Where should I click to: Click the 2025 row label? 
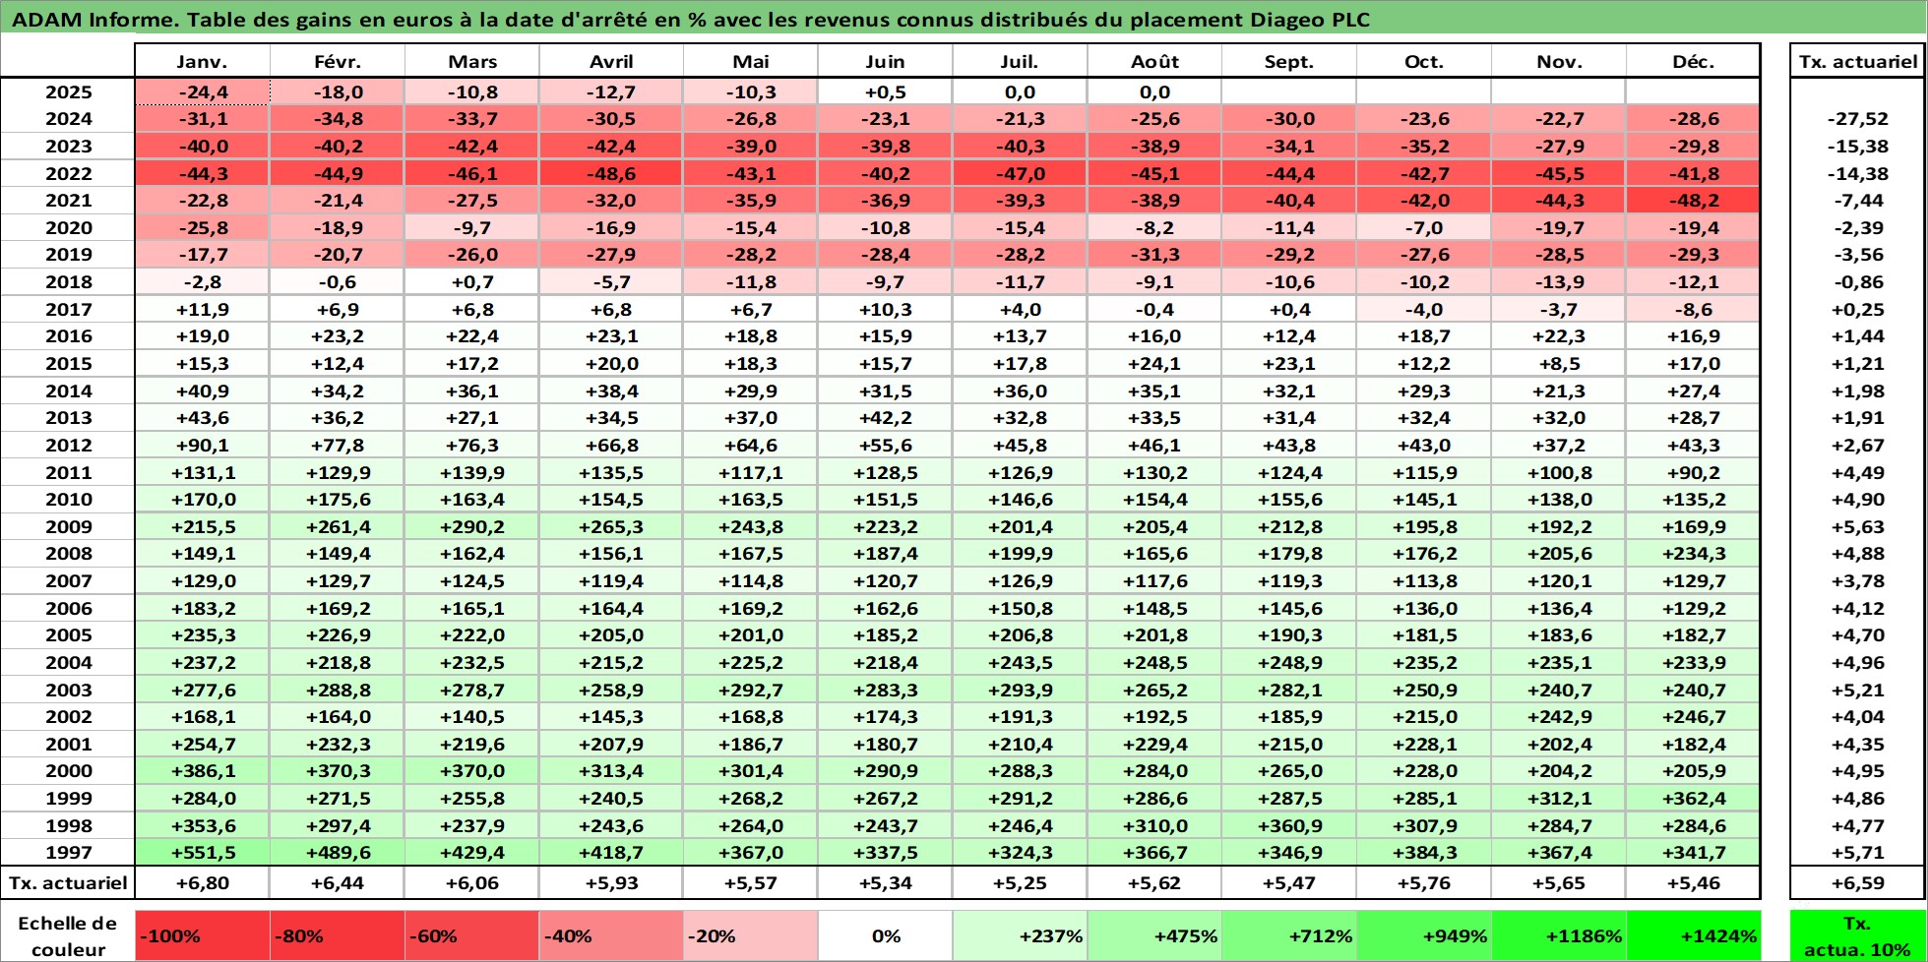click(x=68, y=91)
